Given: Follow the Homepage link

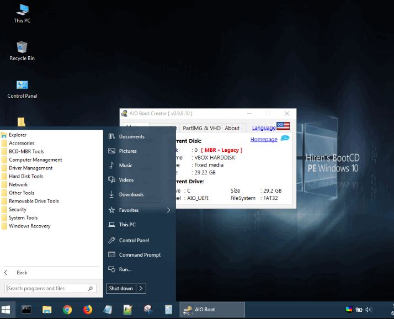Looking at the screenshot, I should [x=264, y=139].
